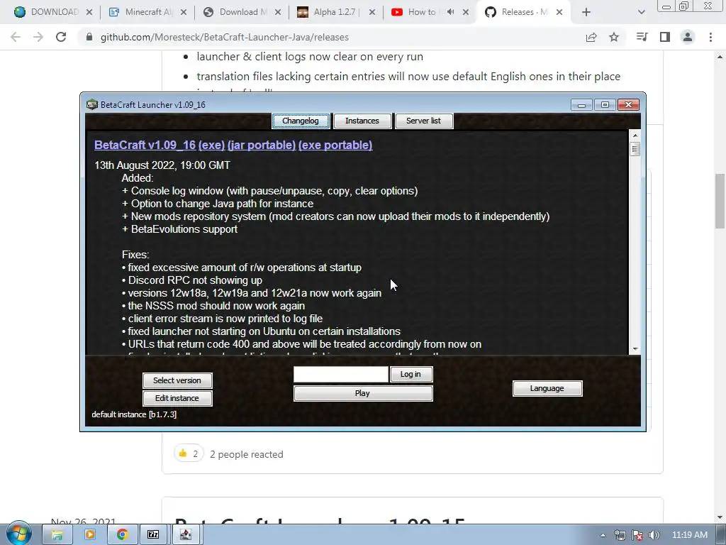Viewport: 726px width, 545px height.
Task: Close the BetaCraft Launcher window
Action: point(628,105)
